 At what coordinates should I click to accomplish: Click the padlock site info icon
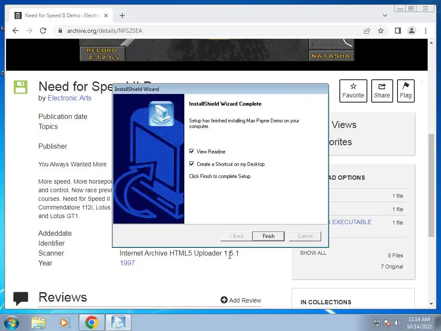click(60, 31)
